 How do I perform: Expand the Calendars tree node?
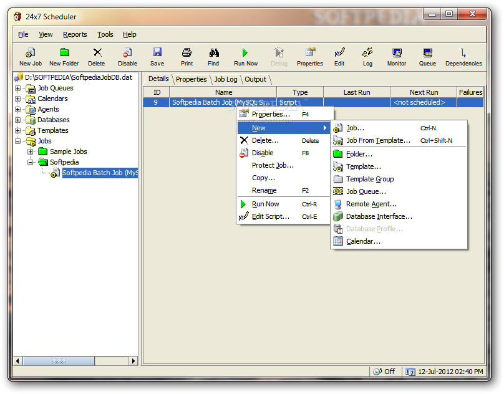coord(18,98)
